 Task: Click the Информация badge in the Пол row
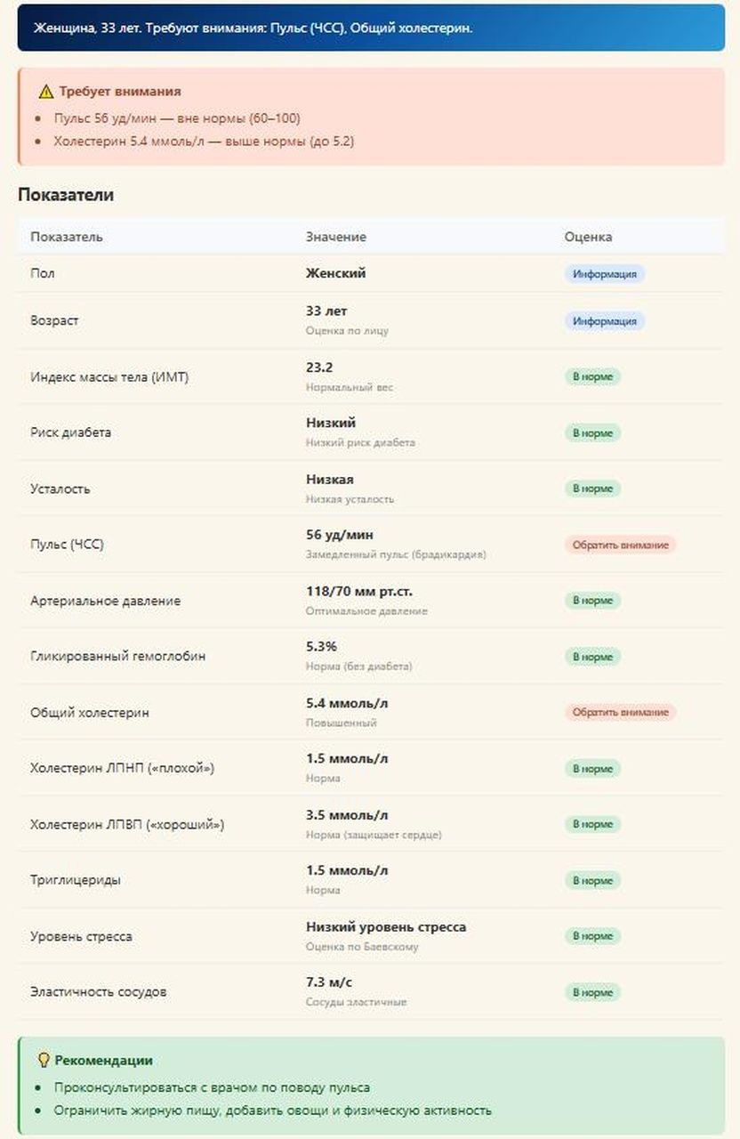605,274
